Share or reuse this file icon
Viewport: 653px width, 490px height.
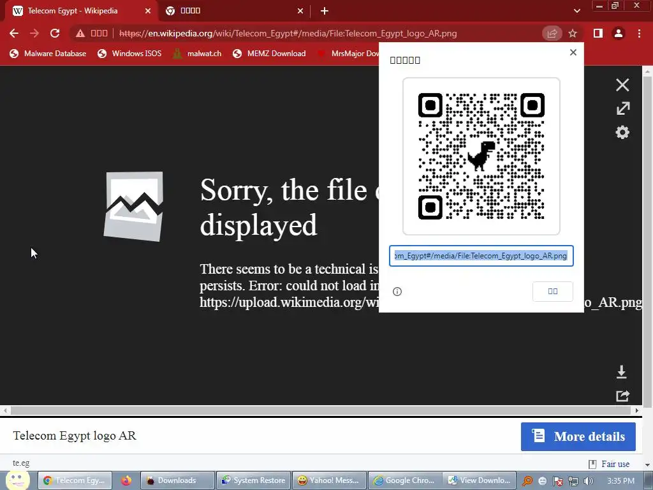pos(622,396)
